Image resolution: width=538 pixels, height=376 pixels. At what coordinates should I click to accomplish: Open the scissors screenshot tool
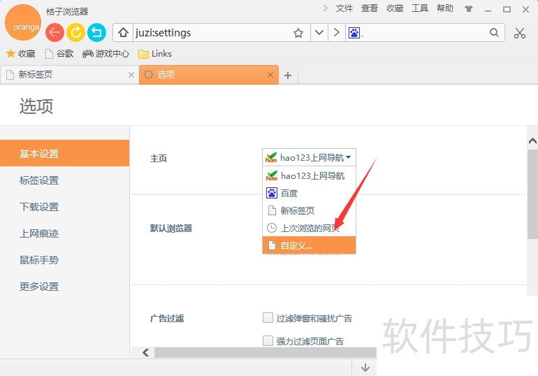point(520,33)
